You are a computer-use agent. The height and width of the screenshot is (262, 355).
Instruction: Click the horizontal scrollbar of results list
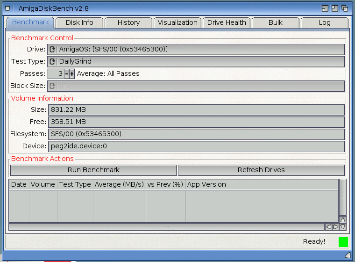[166, 227]
